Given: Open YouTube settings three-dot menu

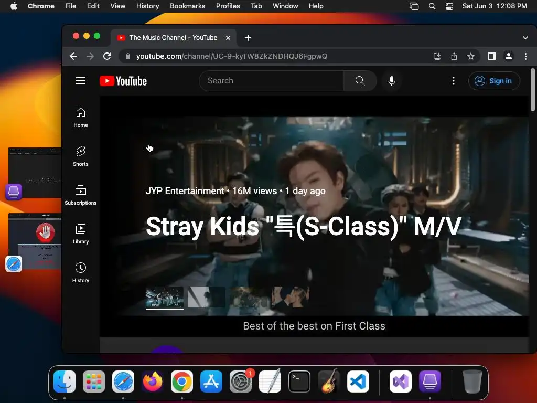Looking at the screenshot, I should point(454,81).
